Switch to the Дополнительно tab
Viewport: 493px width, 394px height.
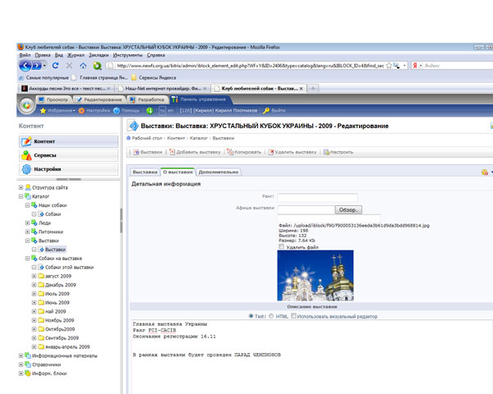[218, 172]
